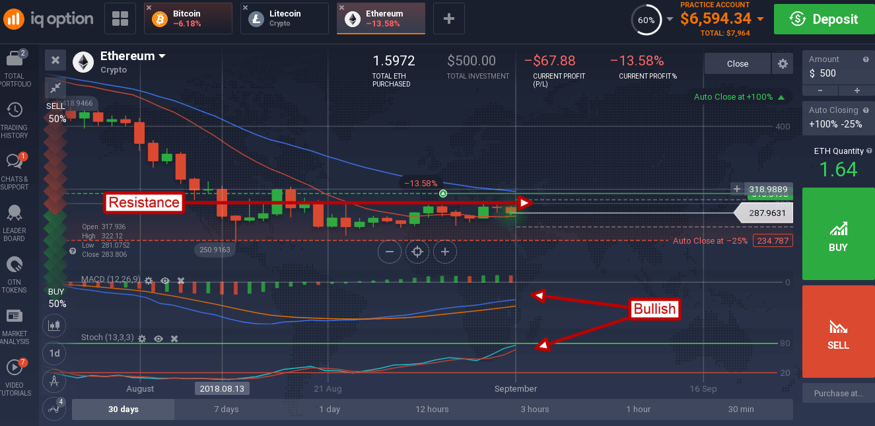Click the IQ Option logo
Screen dimensions: 875x426
tap(48, 18)
